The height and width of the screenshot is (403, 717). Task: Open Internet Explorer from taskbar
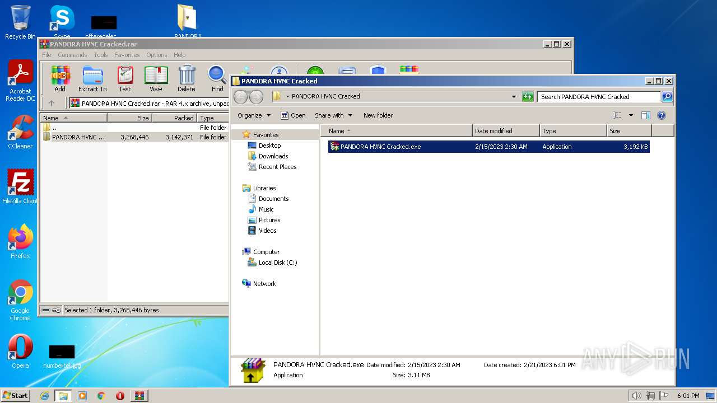point(45,396)
